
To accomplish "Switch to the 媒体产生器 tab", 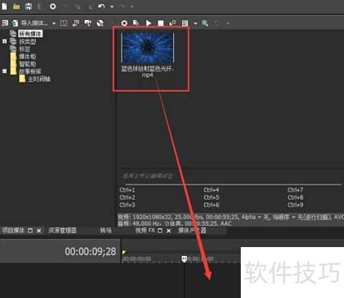I will tap(192, 231).
